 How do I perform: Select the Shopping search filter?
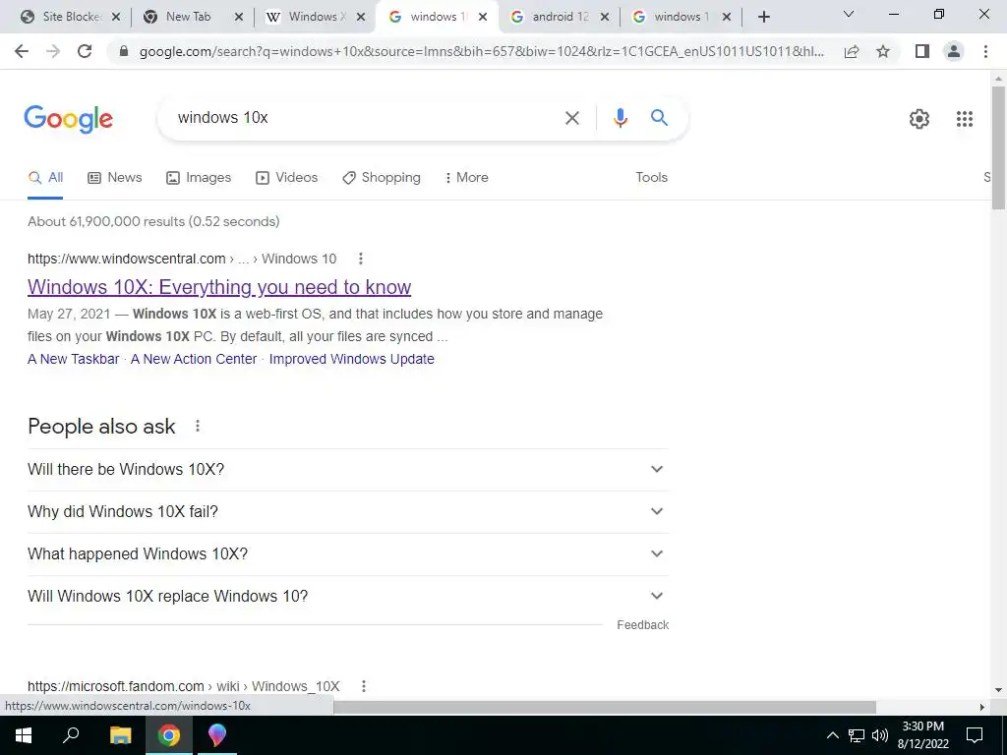(x=382, y=177)
